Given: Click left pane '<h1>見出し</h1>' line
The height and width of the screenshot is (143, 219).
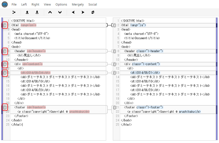Looking at the screenshot, I should click(29, 56).
